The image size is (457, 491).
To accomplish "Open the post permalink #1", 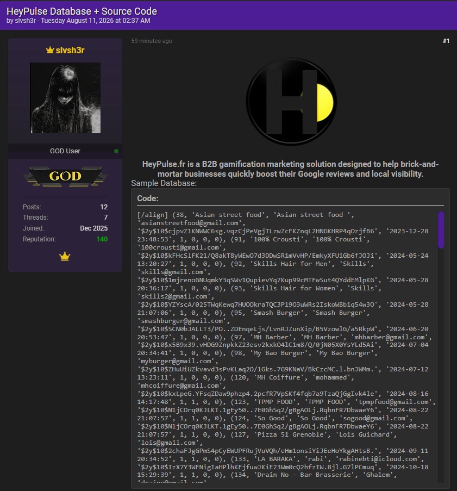I will pos(446,41).
